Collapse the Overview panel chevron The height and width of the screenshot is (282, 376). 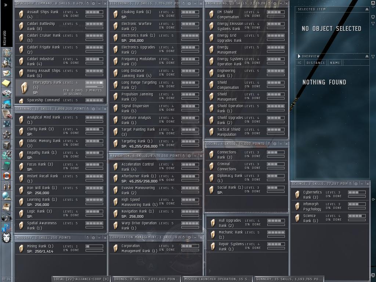tap(367, 56)
